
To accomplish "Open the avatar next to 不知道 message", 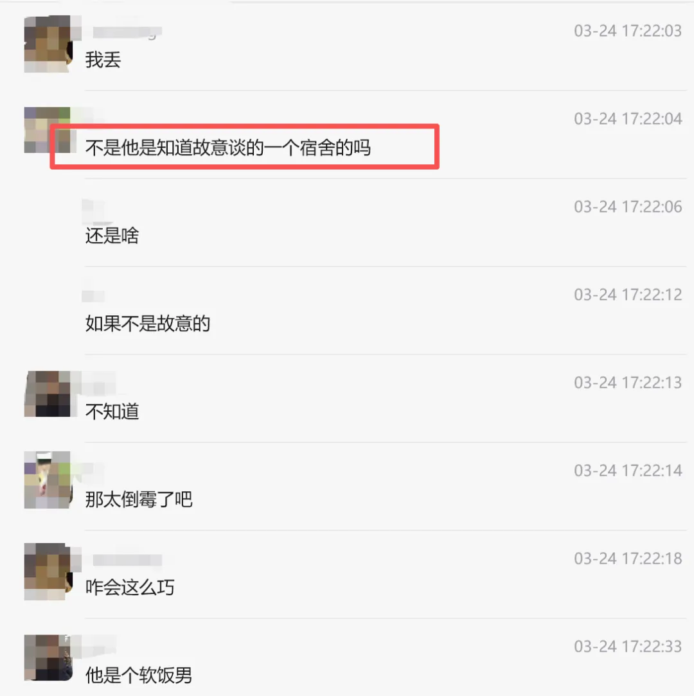I will [x=48, y=394].
